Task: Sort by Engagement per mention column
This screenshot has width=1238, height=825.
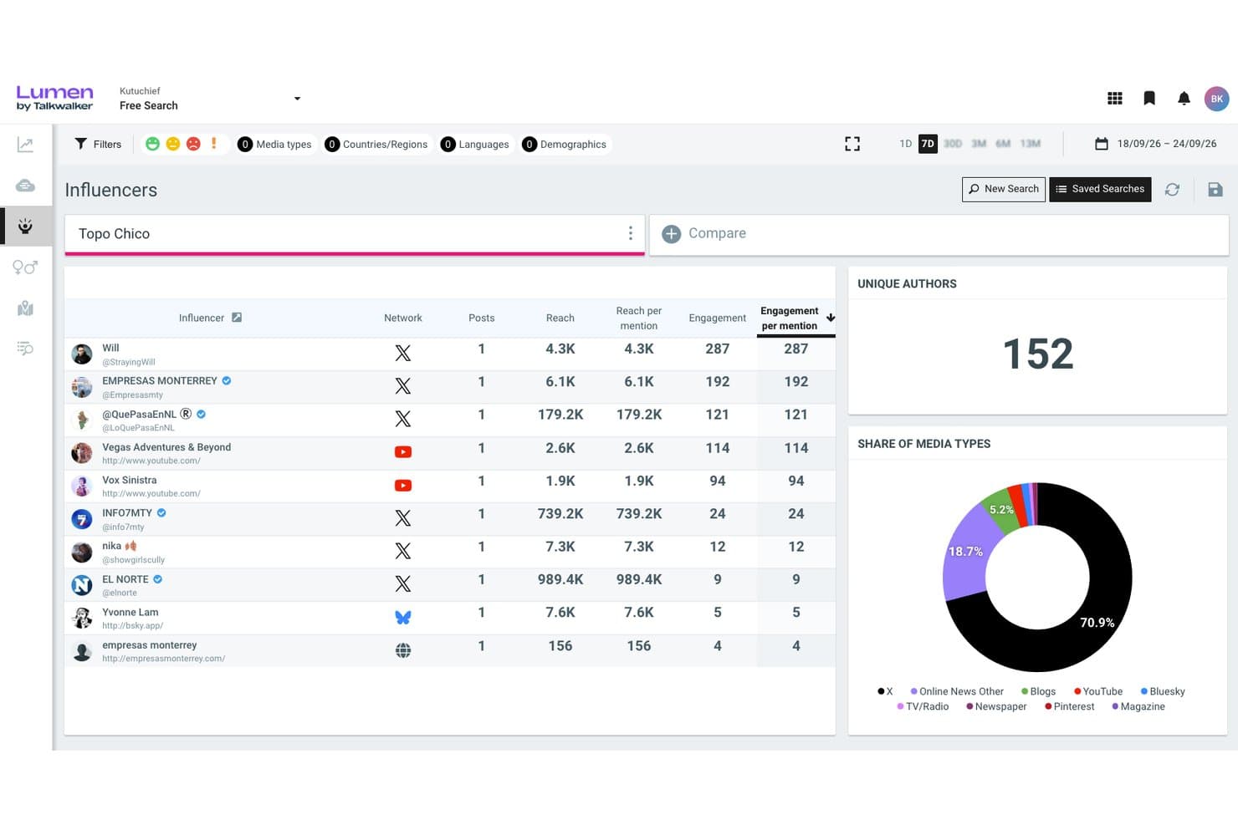Action: pos(795,318)
